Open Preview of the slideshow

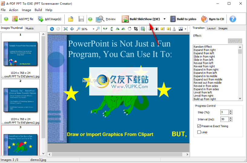106,19
